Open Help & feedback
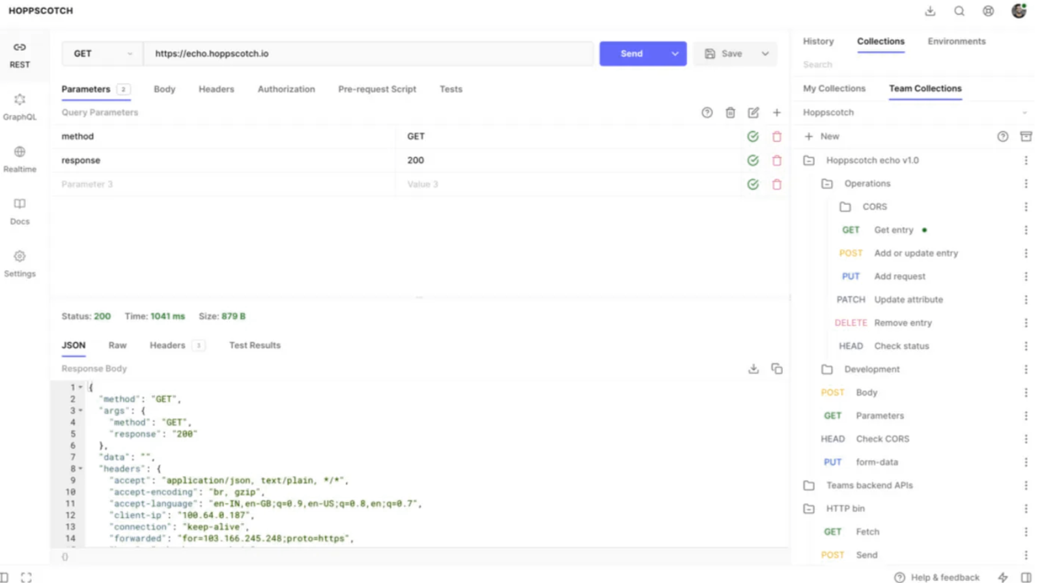Screen dimensions: 1042x583 [x=936, y=577]
